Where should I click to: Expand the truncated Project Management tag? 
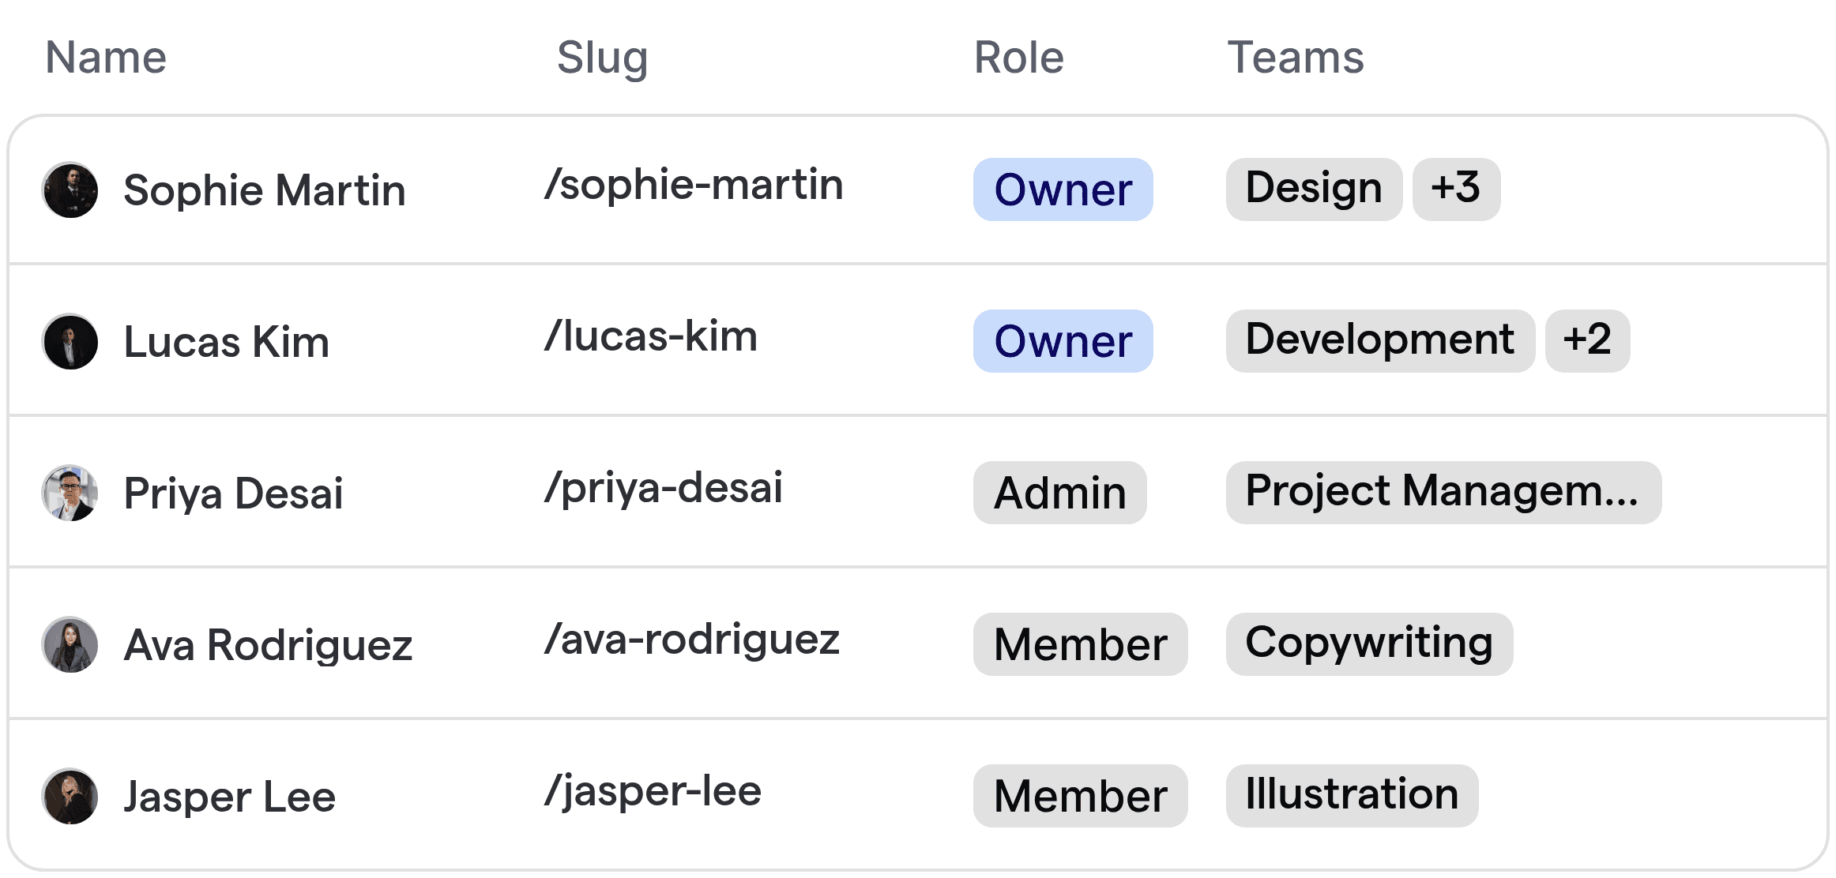[1443, 491]
